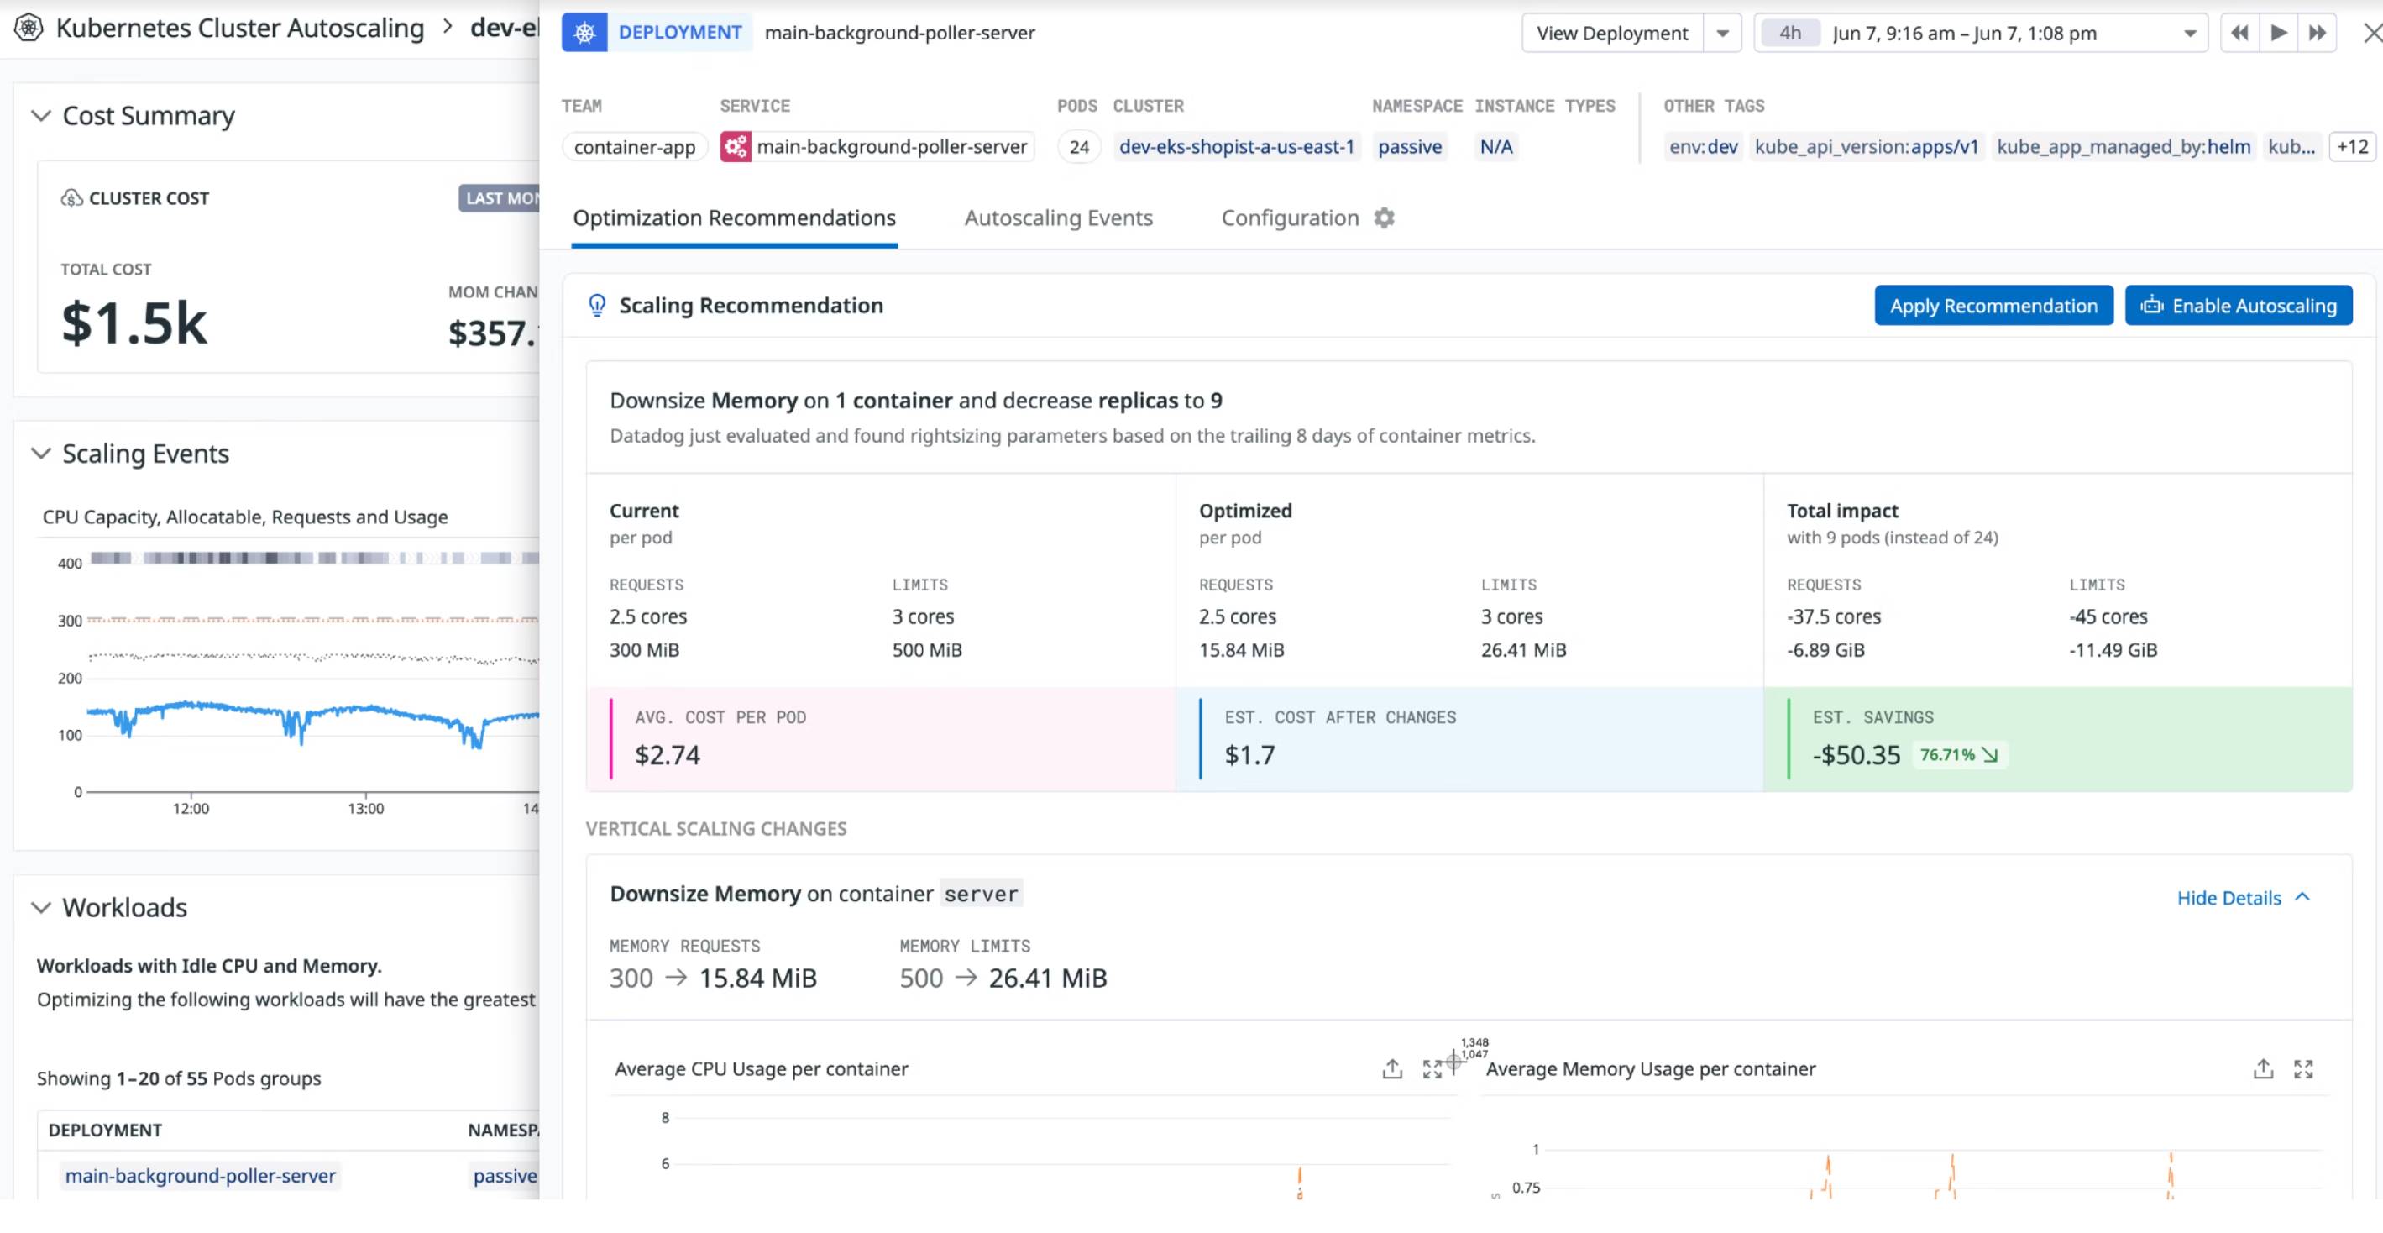Open View Deployment dropdown arrow

click(1722, 34)
